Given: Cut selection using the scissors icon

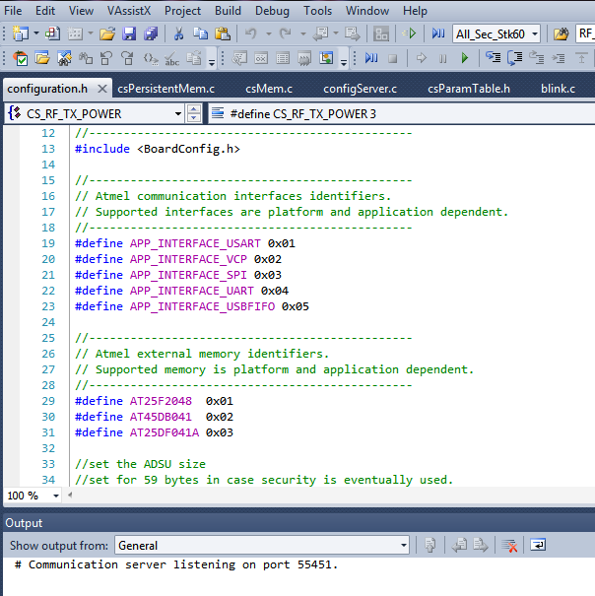Looking at the screenshot, I should point(178,33).
